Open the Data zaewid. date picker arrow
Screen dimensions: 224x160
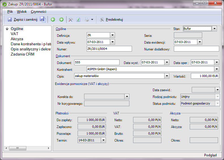pos(217,90)
